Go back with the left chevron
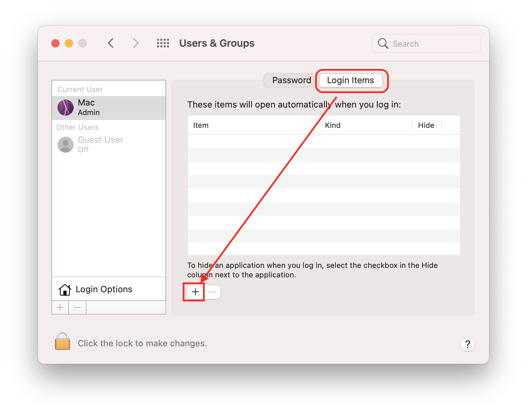Screen dimensions: 527x414 click(x=111, y=43)
